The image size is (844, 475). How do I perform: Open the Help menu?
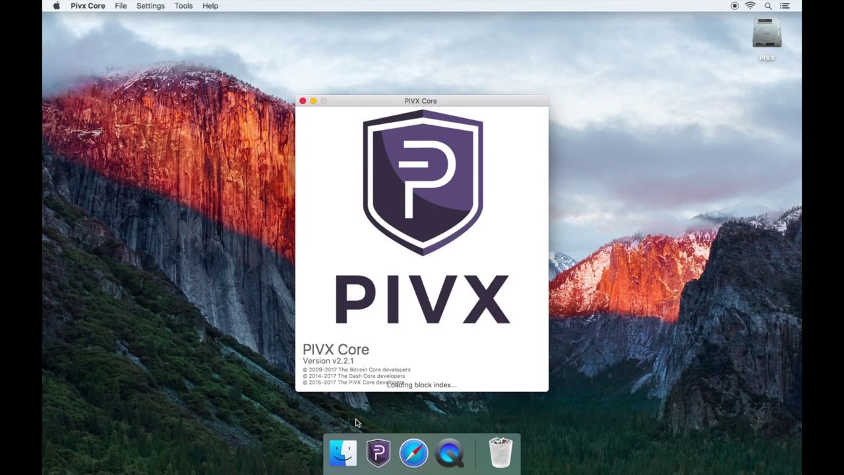(210, 6)
